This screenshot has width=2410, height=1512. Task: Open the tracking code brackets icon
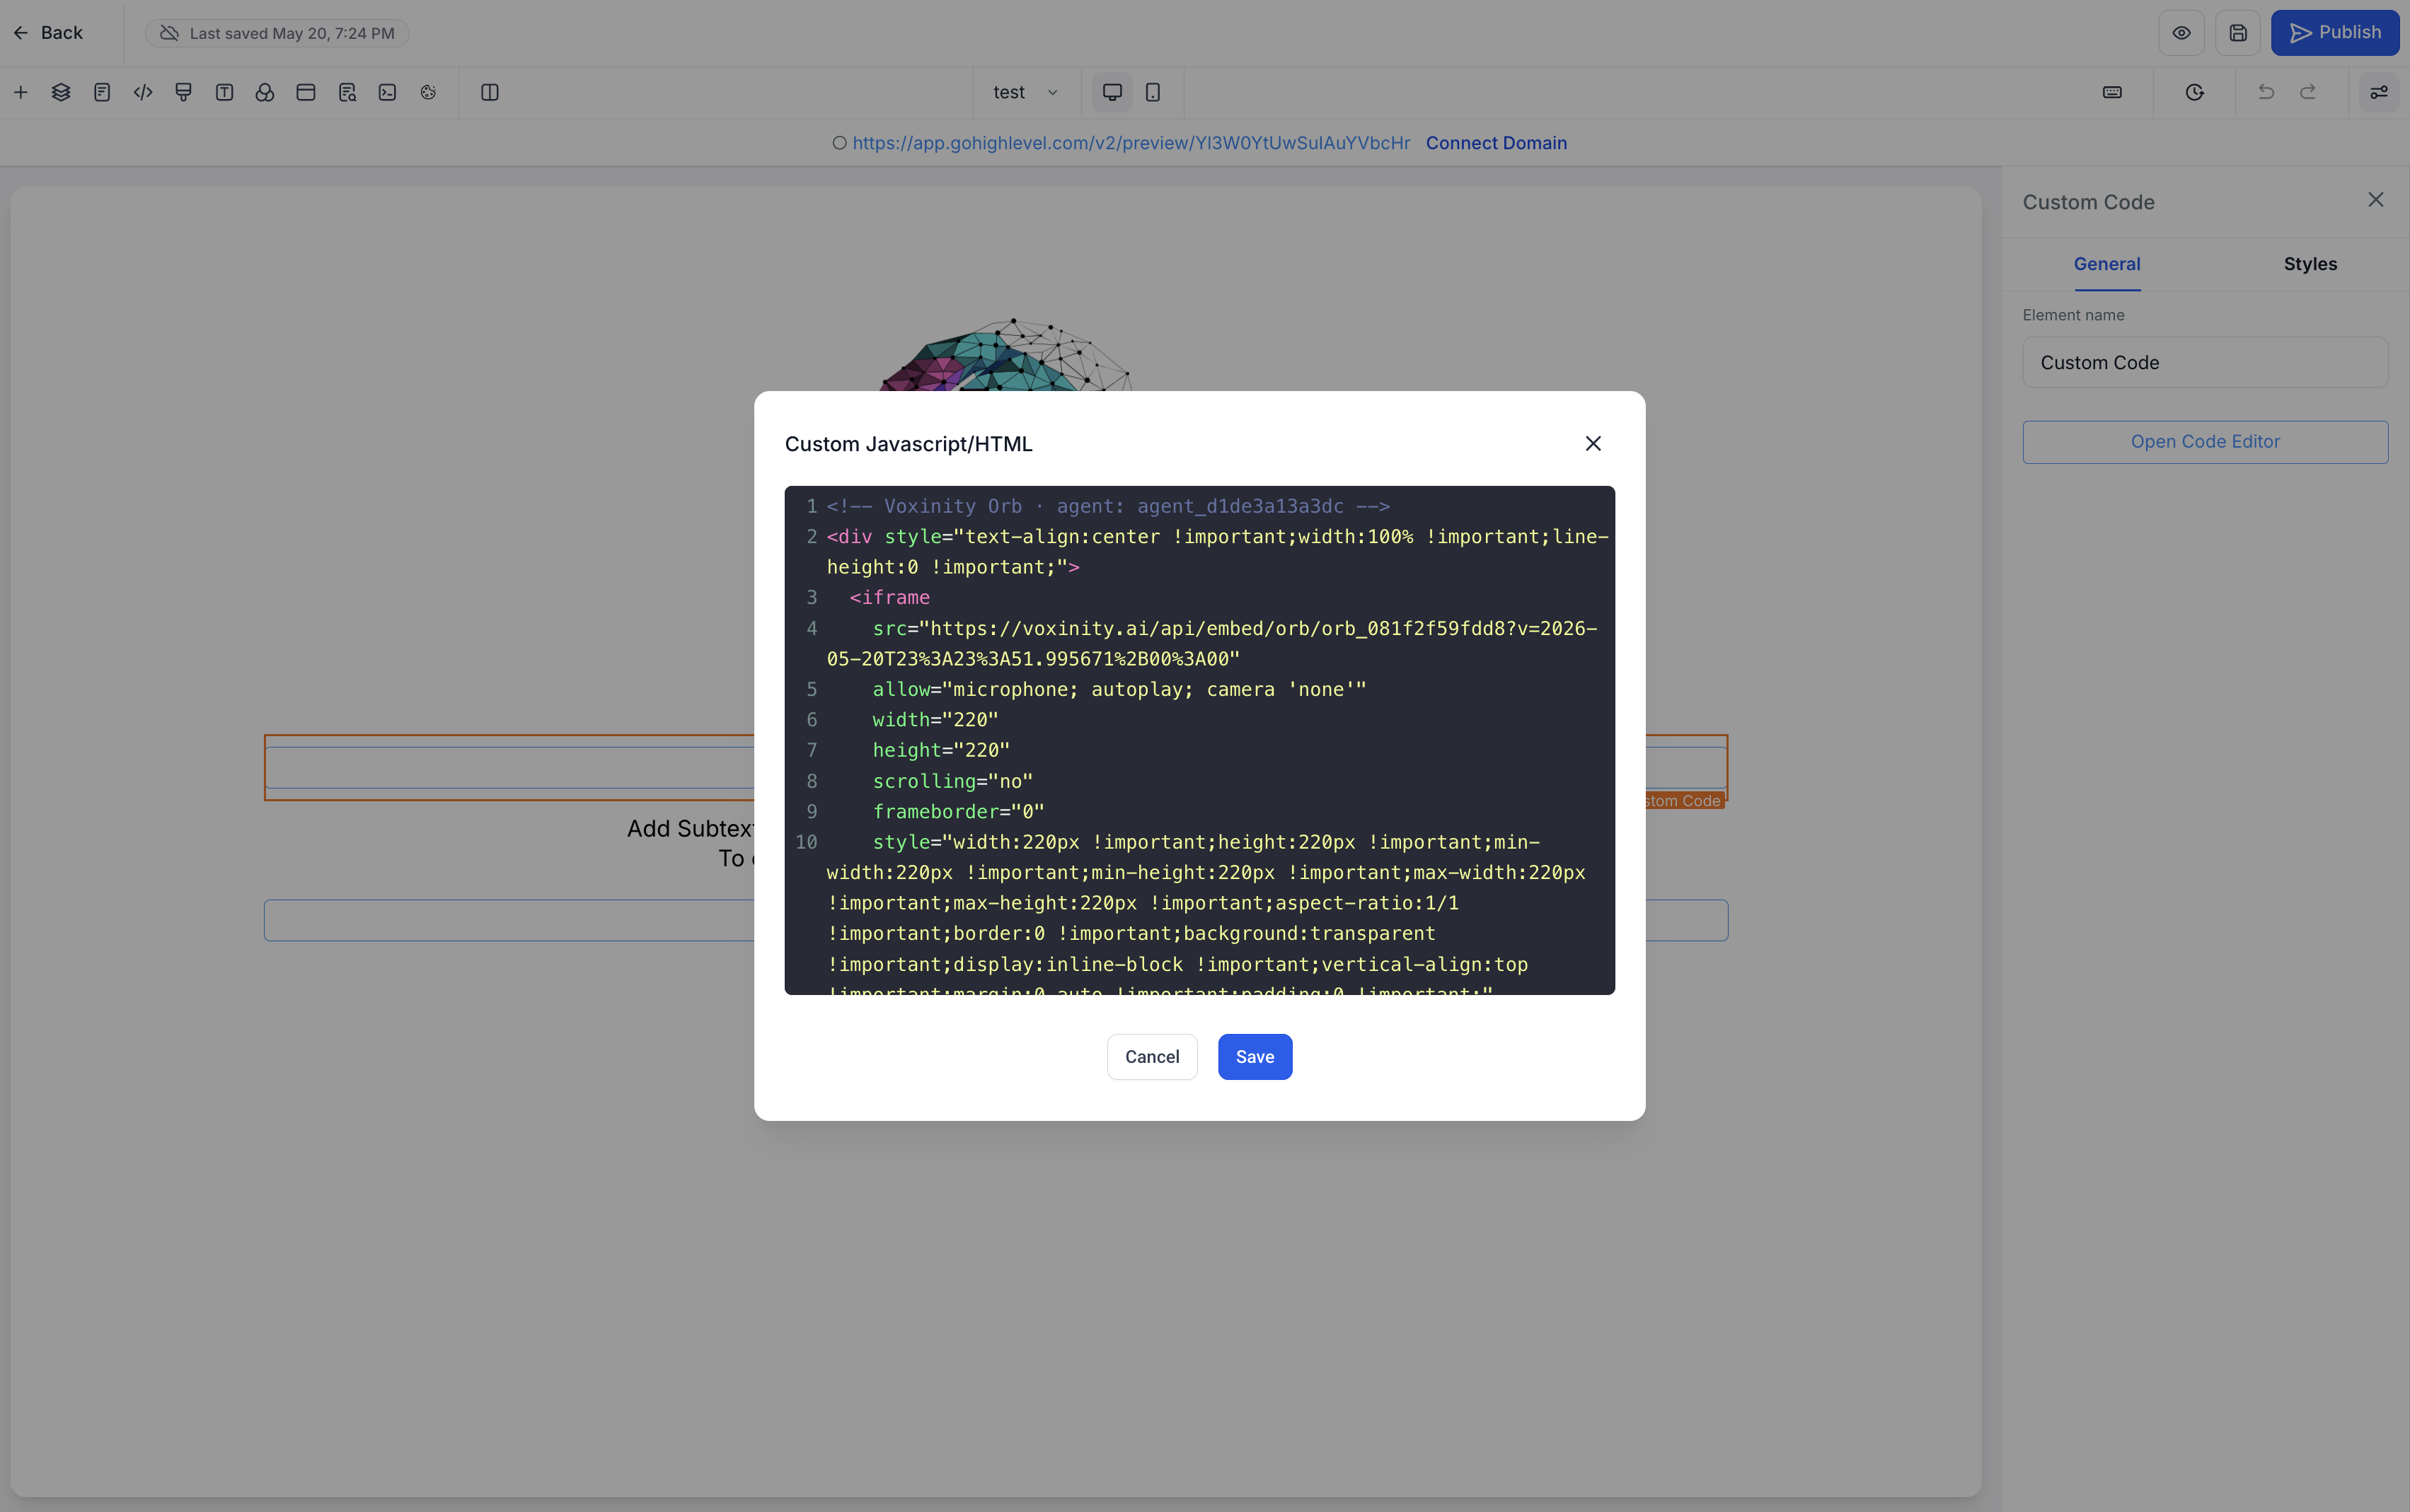click(143, 92)
